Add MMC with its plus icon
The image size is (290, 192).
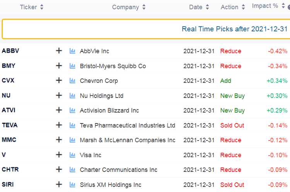tap(59, 140)
